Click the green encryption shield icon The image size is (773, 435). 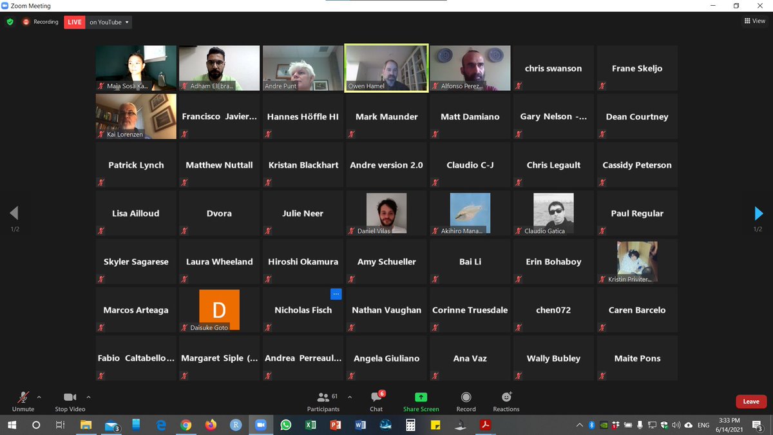point(10,22)
